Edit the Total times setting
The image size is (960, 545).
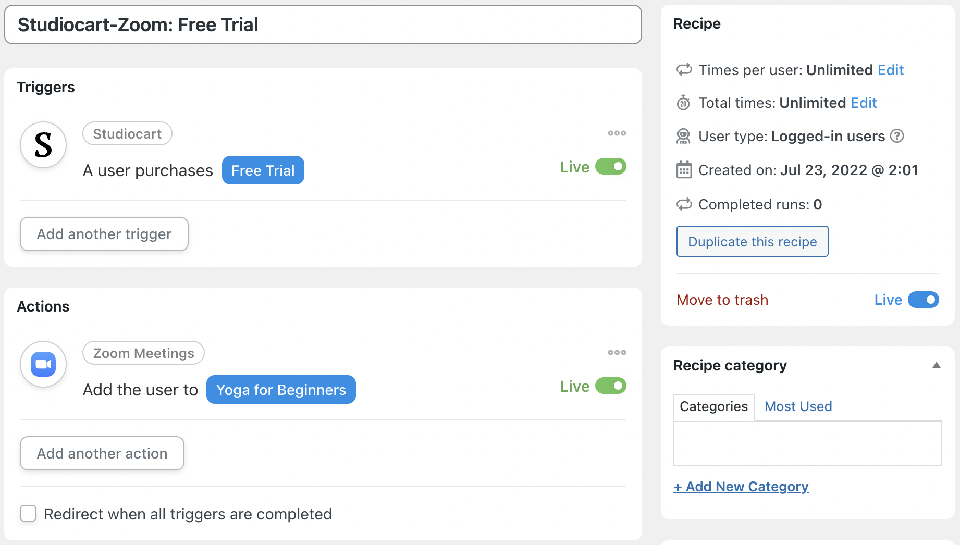pos(864,103)
